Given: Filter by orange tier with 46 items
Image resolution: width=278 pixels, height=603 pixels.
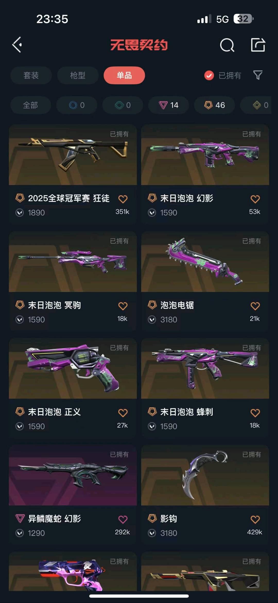Looking at the screenshot, I should pos(214,105).
